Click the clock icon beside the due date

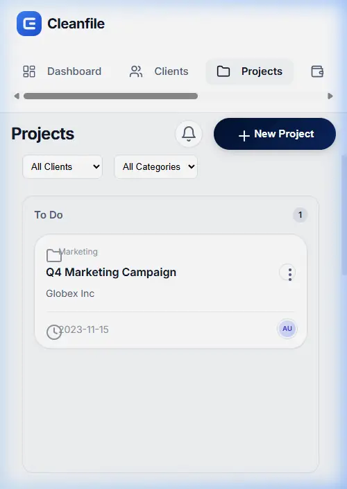54,332
